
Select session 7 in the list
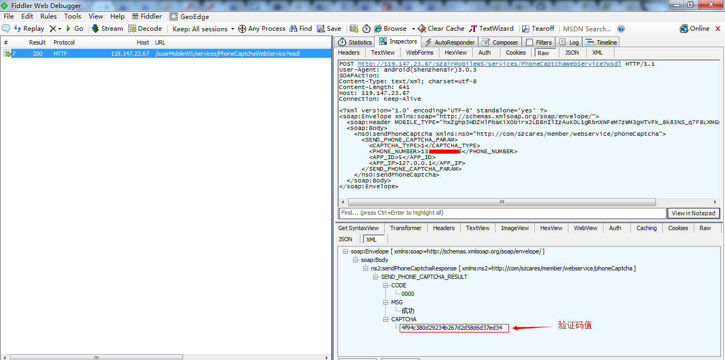[x=166, y=54]
